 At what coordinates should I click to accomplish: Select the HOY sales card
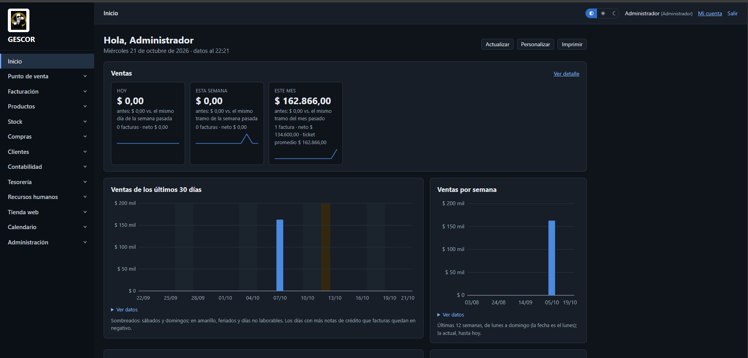148,123
